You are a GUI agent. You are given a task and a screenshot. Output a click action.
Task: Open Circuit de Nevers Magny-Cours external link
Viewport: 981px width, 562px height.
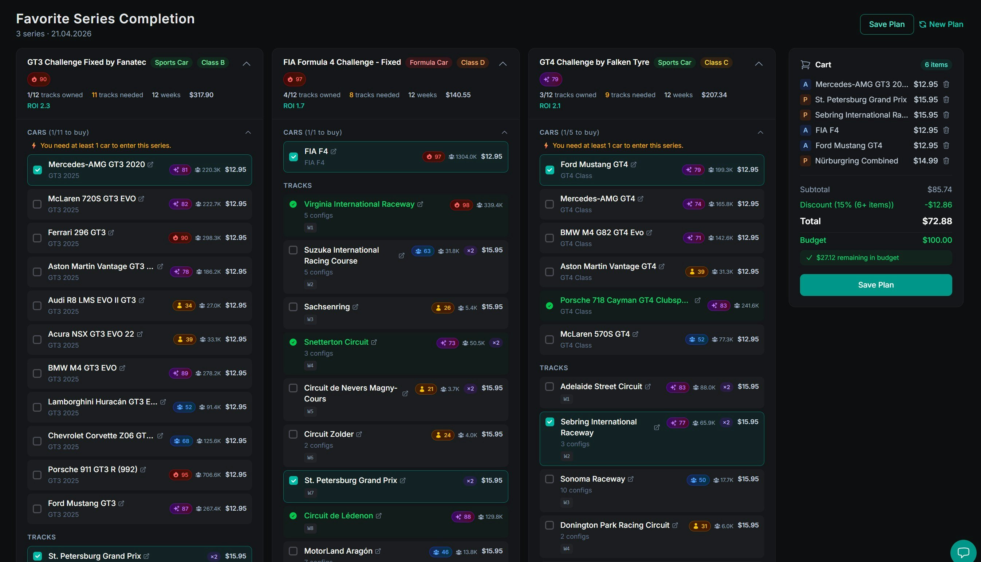coord(405,394)
